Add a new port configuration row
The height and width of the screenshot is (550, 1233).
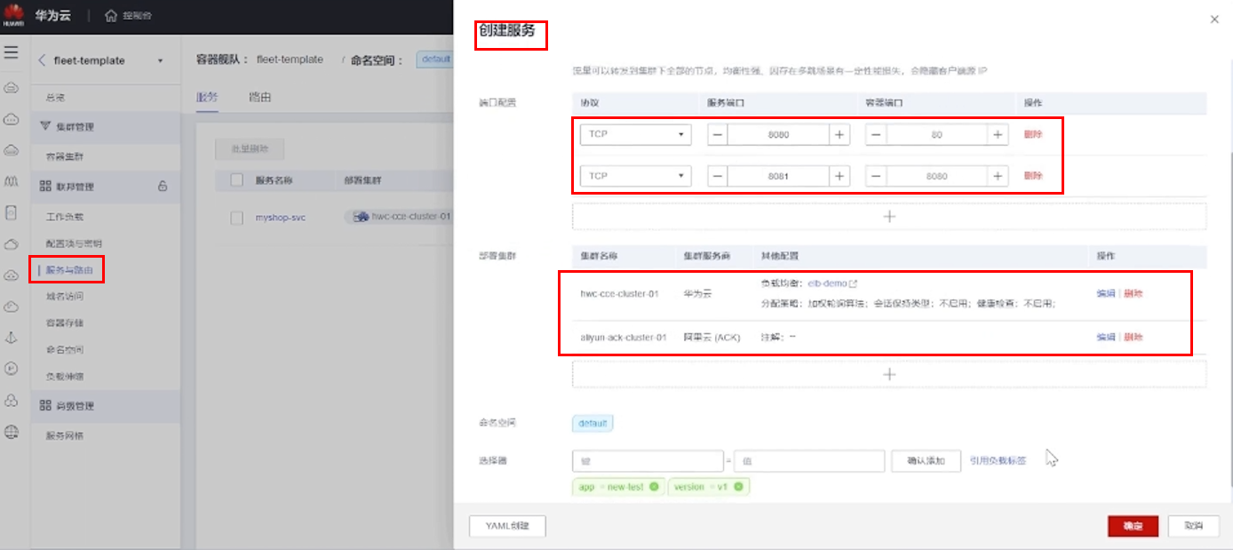pyautogui.click(x=889, y=216)
